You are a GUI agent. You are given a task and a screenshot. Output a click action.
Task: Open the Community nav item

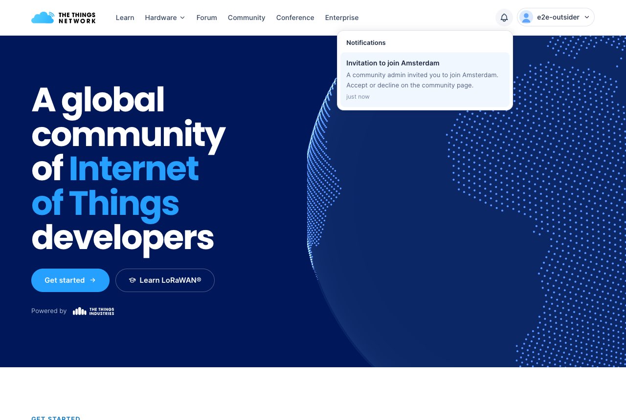[246, 18]
